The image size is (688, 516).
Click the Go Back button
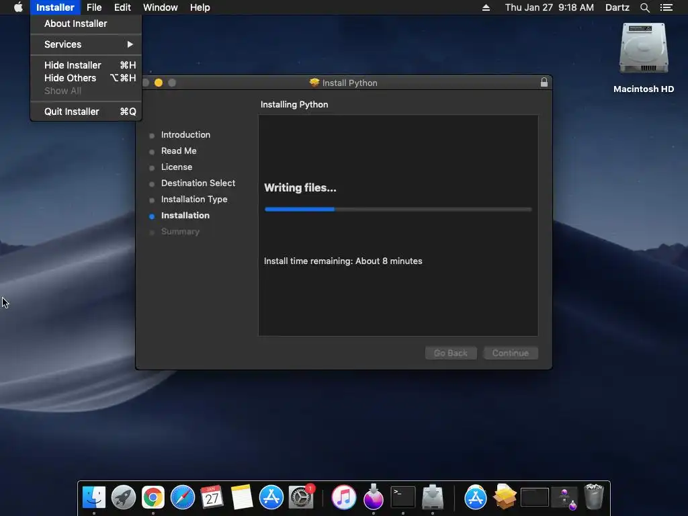pos(451,353)
